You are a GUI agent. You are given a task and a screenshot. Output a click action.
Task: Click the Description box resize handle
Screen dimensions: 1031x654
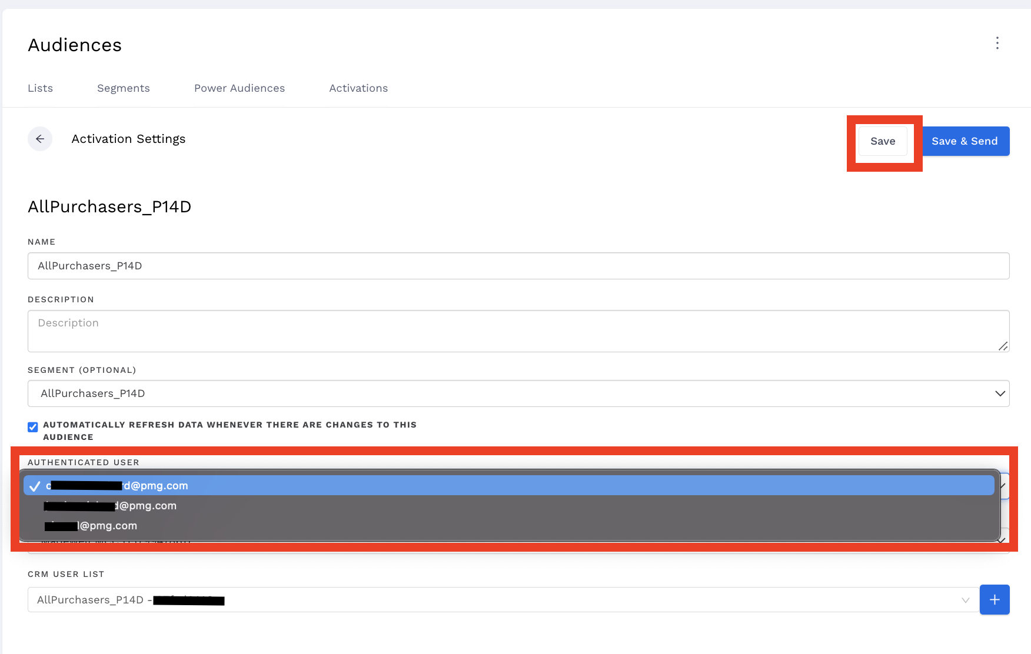click(x=1003, y=346)
